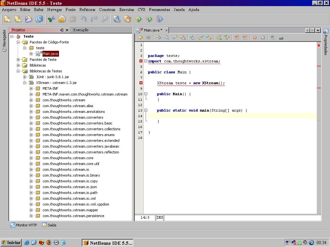This screenshot has height=247, width=330.
Task: Expand the JUnit junit-3.8.1.jar node
Action: point(24,77)
